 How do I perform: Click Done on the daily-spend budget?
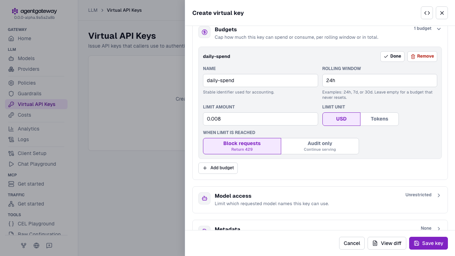(x=392, y=57)
